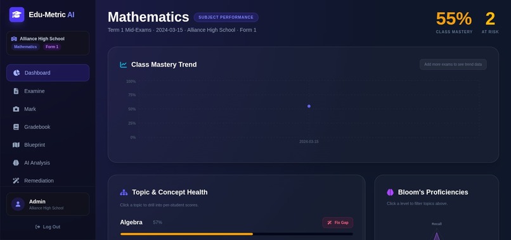Click the 2024-03-15 axis date label

point(309,142)
